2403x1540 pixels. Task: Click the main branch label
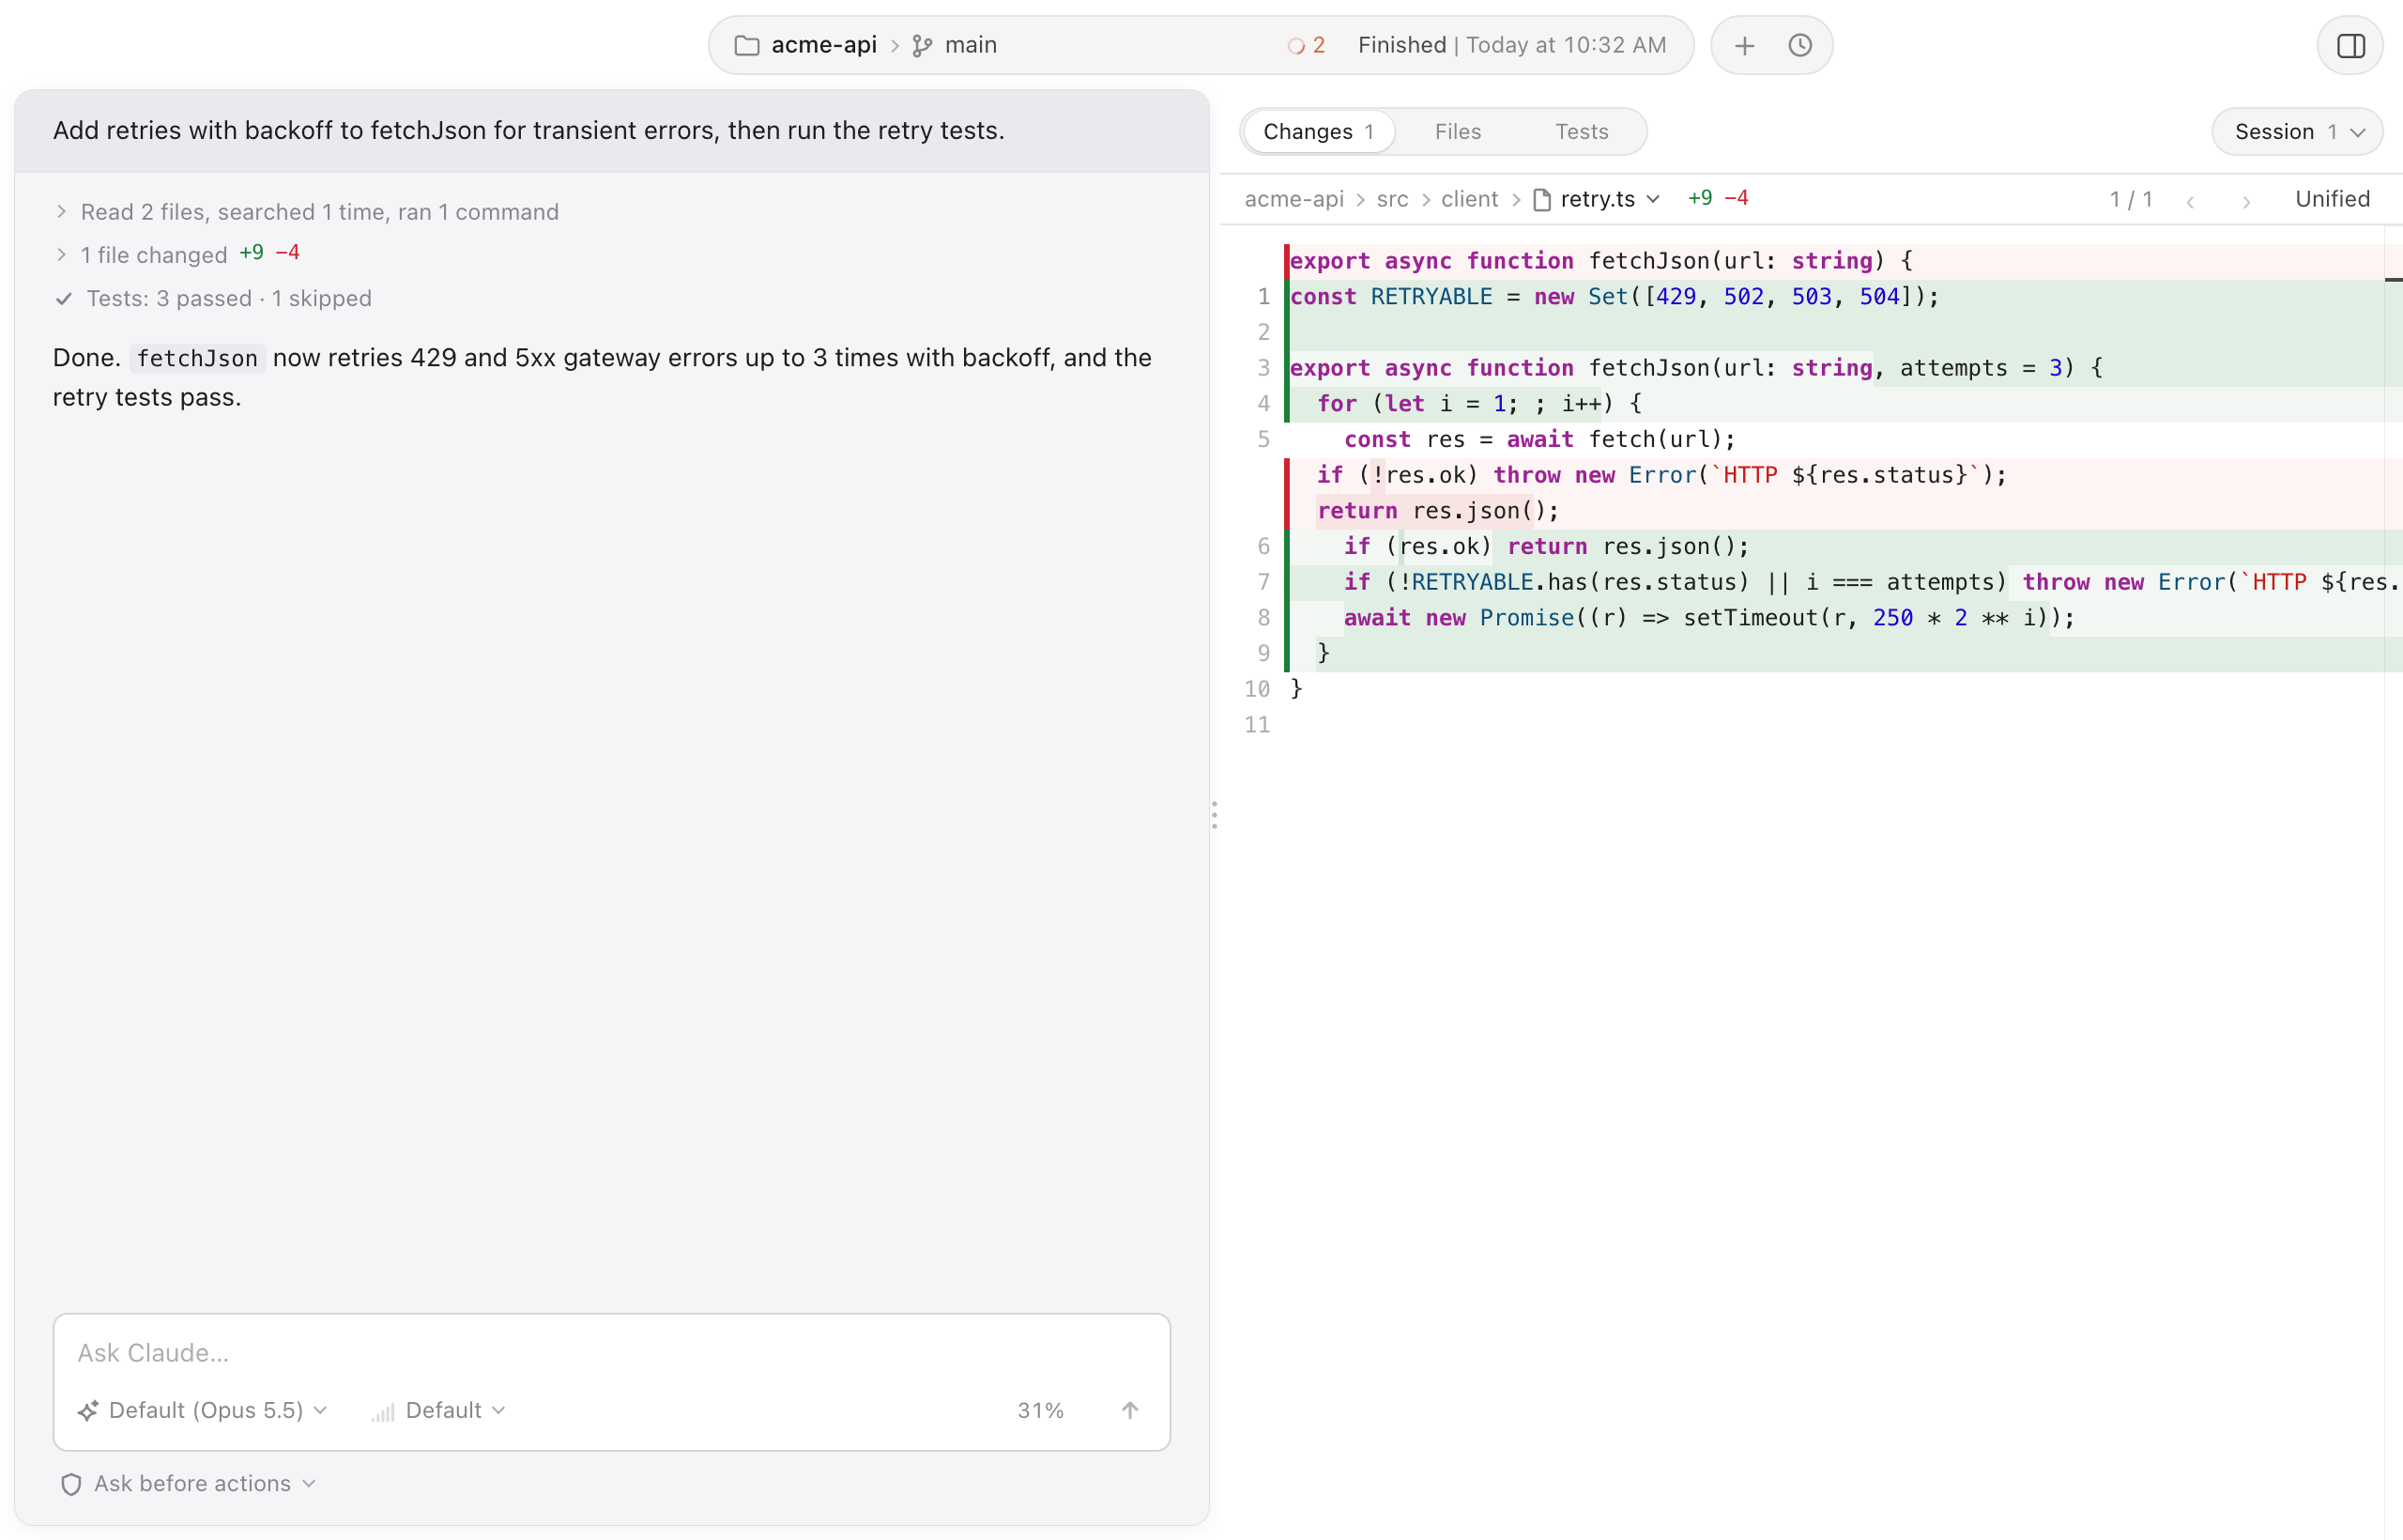point(971,45)
